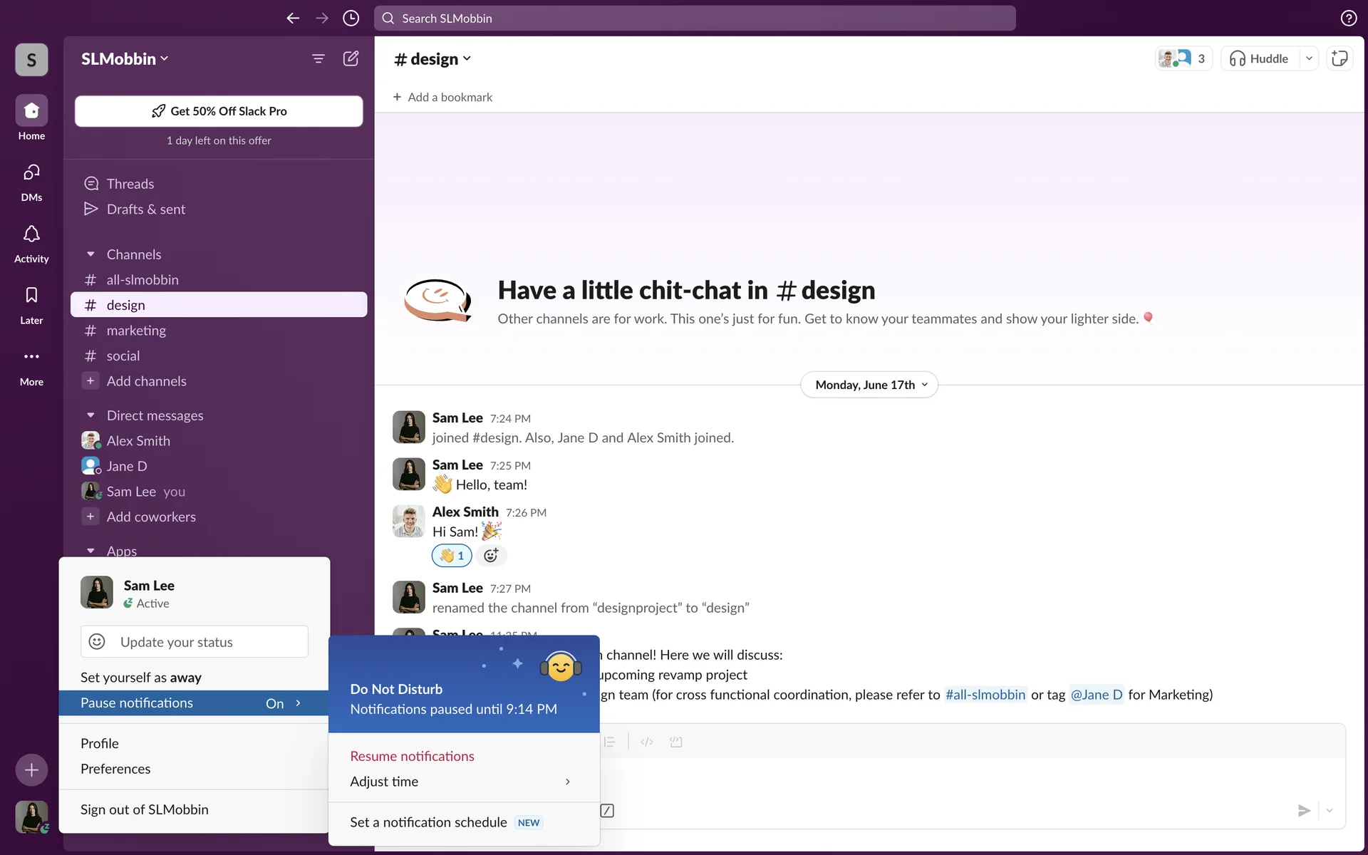Resume notifications

click(412, 756)
